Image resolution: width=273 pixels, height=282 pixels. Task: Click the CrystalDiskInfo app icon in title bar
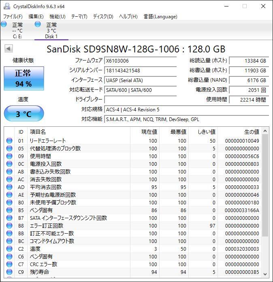click(7, 6)
